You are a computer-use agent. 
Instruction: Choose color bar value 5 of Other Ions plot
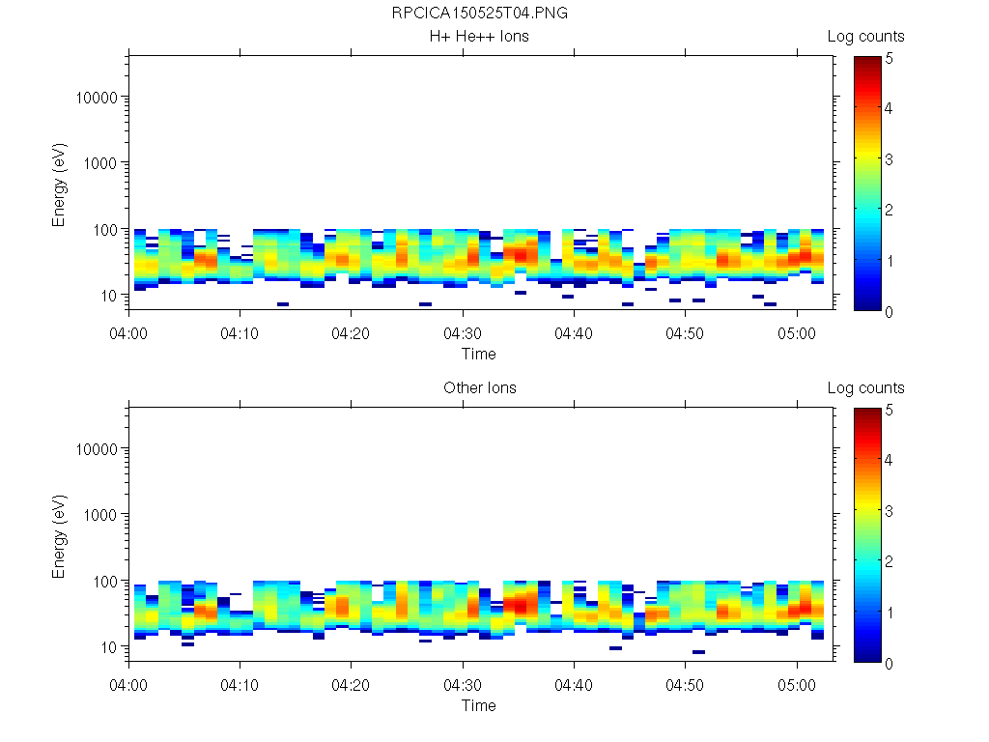889,410
